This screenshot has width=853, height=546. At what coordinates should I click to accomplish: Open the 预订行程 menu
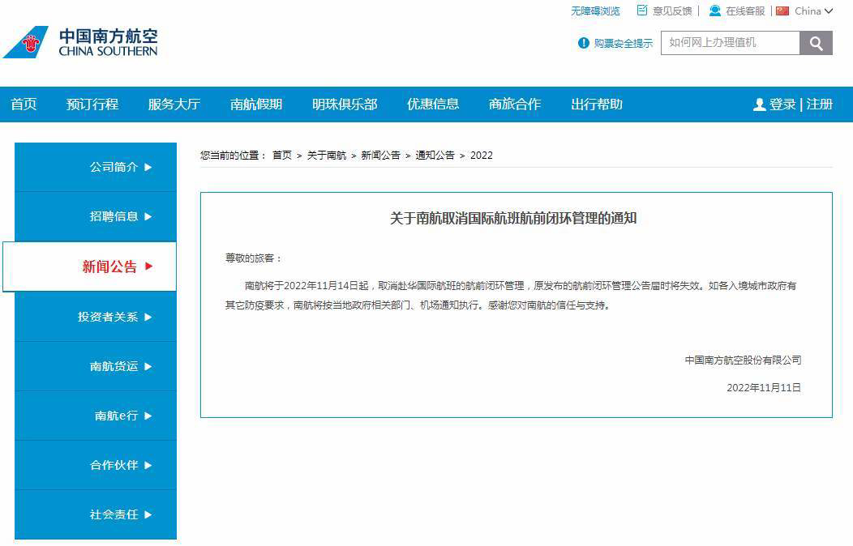(x=92, y=105)
